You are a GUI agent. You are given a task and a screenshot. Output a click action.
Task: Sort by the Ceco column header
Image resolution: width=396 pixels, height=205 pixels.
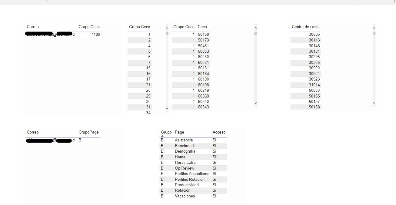[x=202, y=27]
